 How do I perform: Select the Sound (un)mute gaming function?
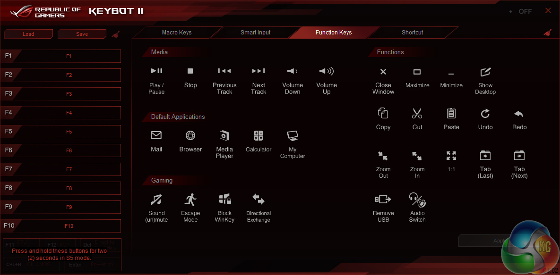156,200
